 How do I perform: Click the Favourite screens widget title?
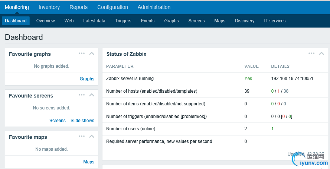[31, 96]
